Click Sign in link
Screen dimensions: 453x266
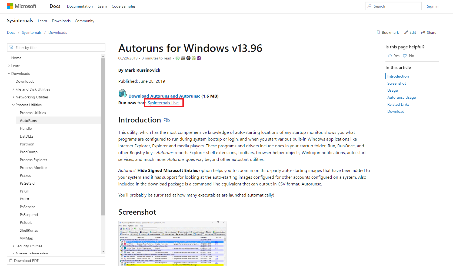coord(432,6)
